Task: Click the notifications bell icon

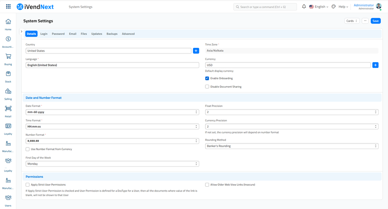Action: [x=304, y=7]
